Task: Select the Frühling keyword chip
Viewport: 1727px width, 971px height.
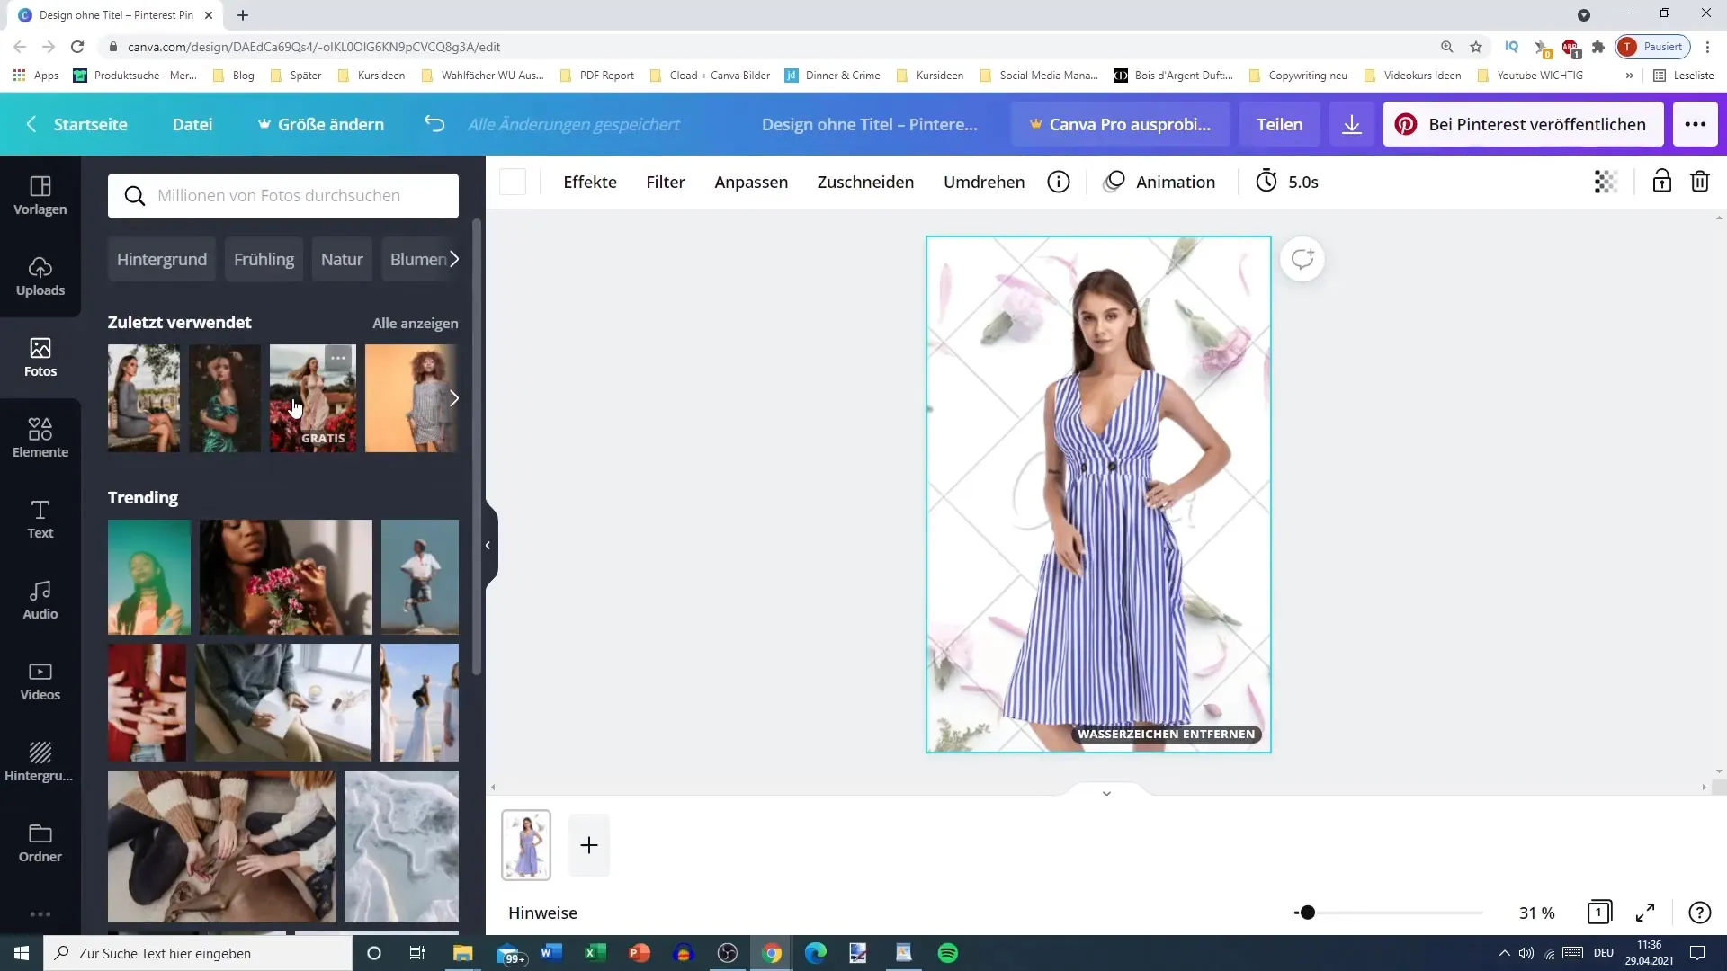Action: (x=264, y=260)
